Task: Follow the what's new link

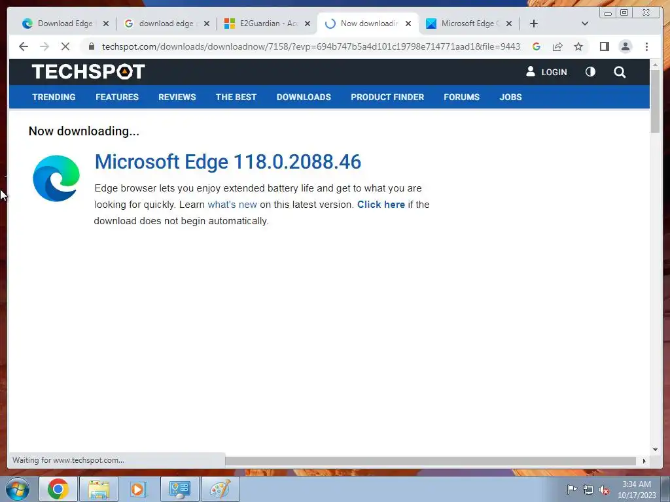Action: point(232,205)
